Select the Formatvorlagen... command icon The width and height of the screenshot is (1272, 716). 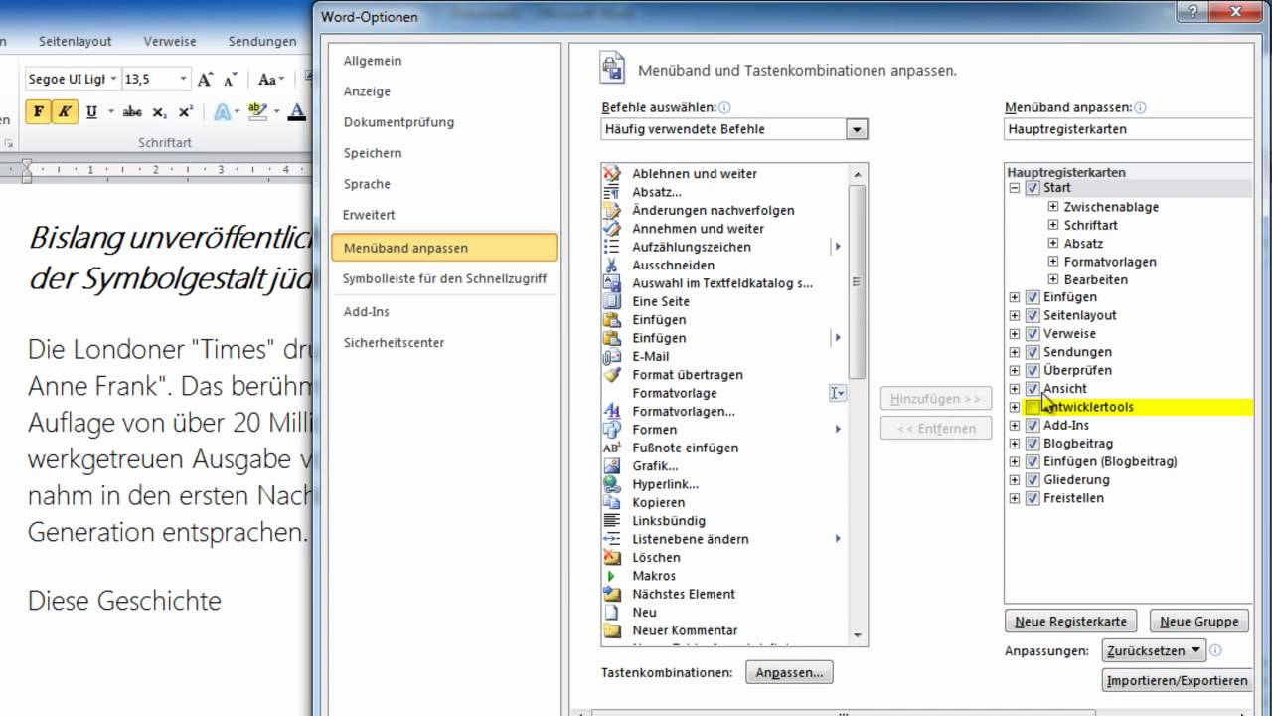(612, 411)
